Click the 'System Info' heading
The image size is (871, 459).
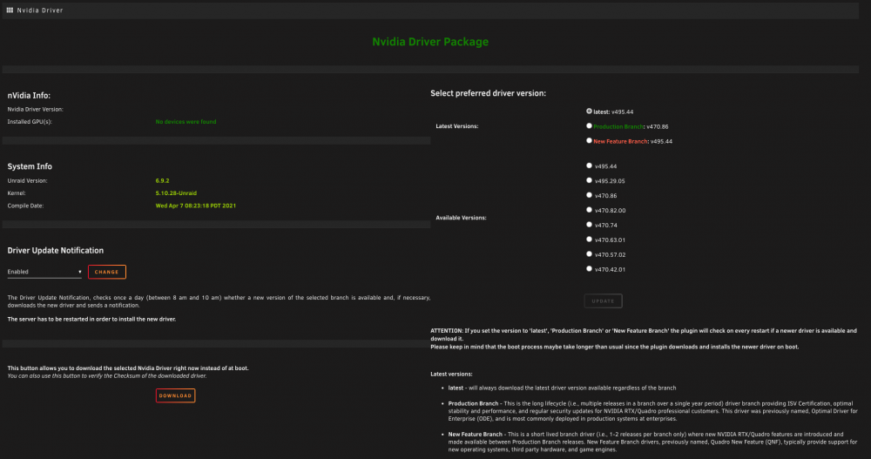tap(30, 166)
